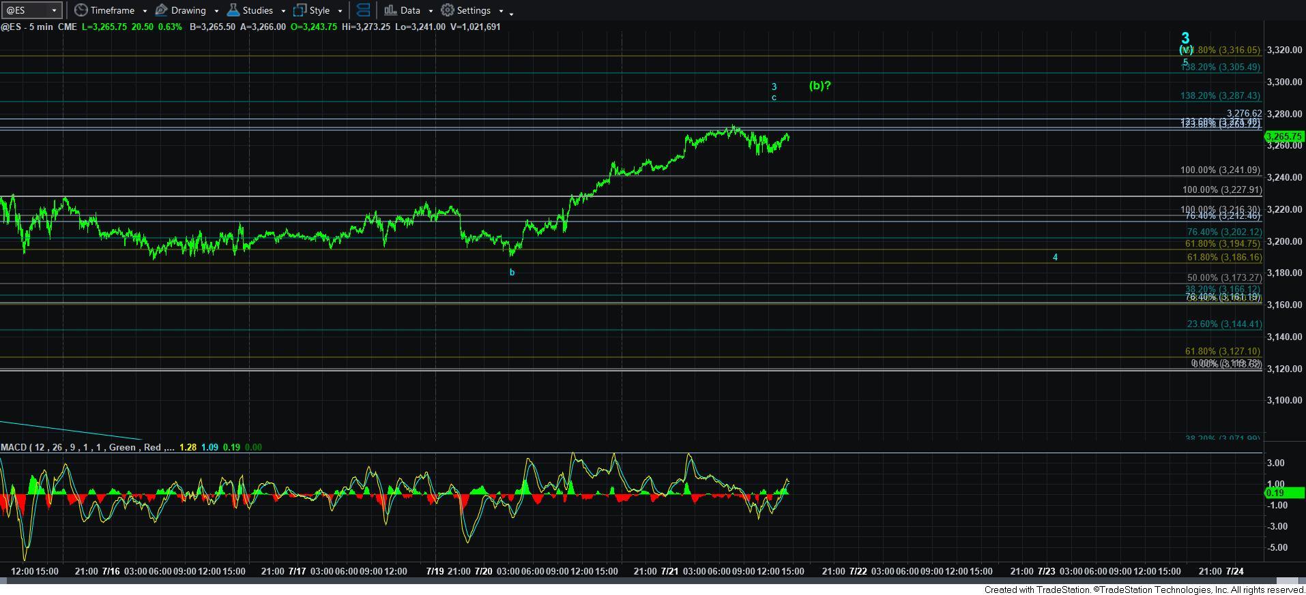Click the 3,100.00 price axis value

pyautogui.click(x=1283, y=400)
